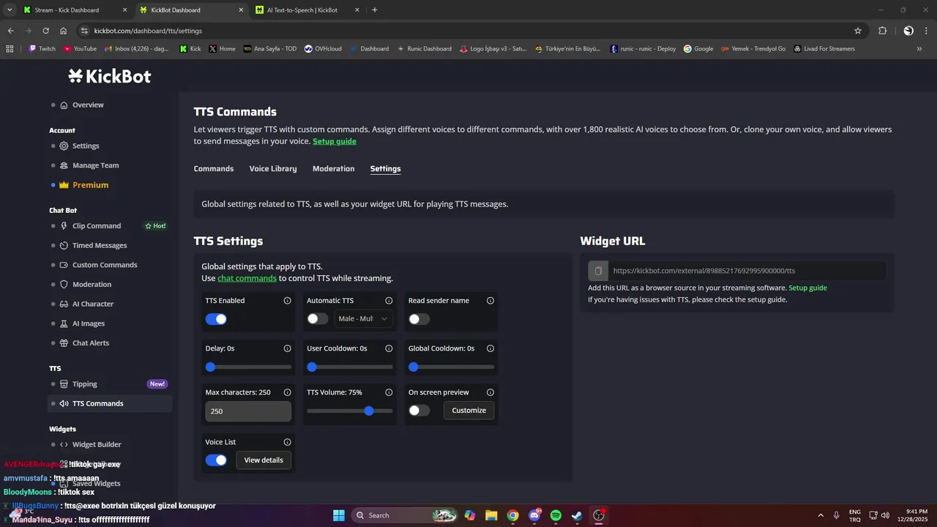Click the Max characters input field
This screenshot has width=937, height=527.
tap(248, 411)
